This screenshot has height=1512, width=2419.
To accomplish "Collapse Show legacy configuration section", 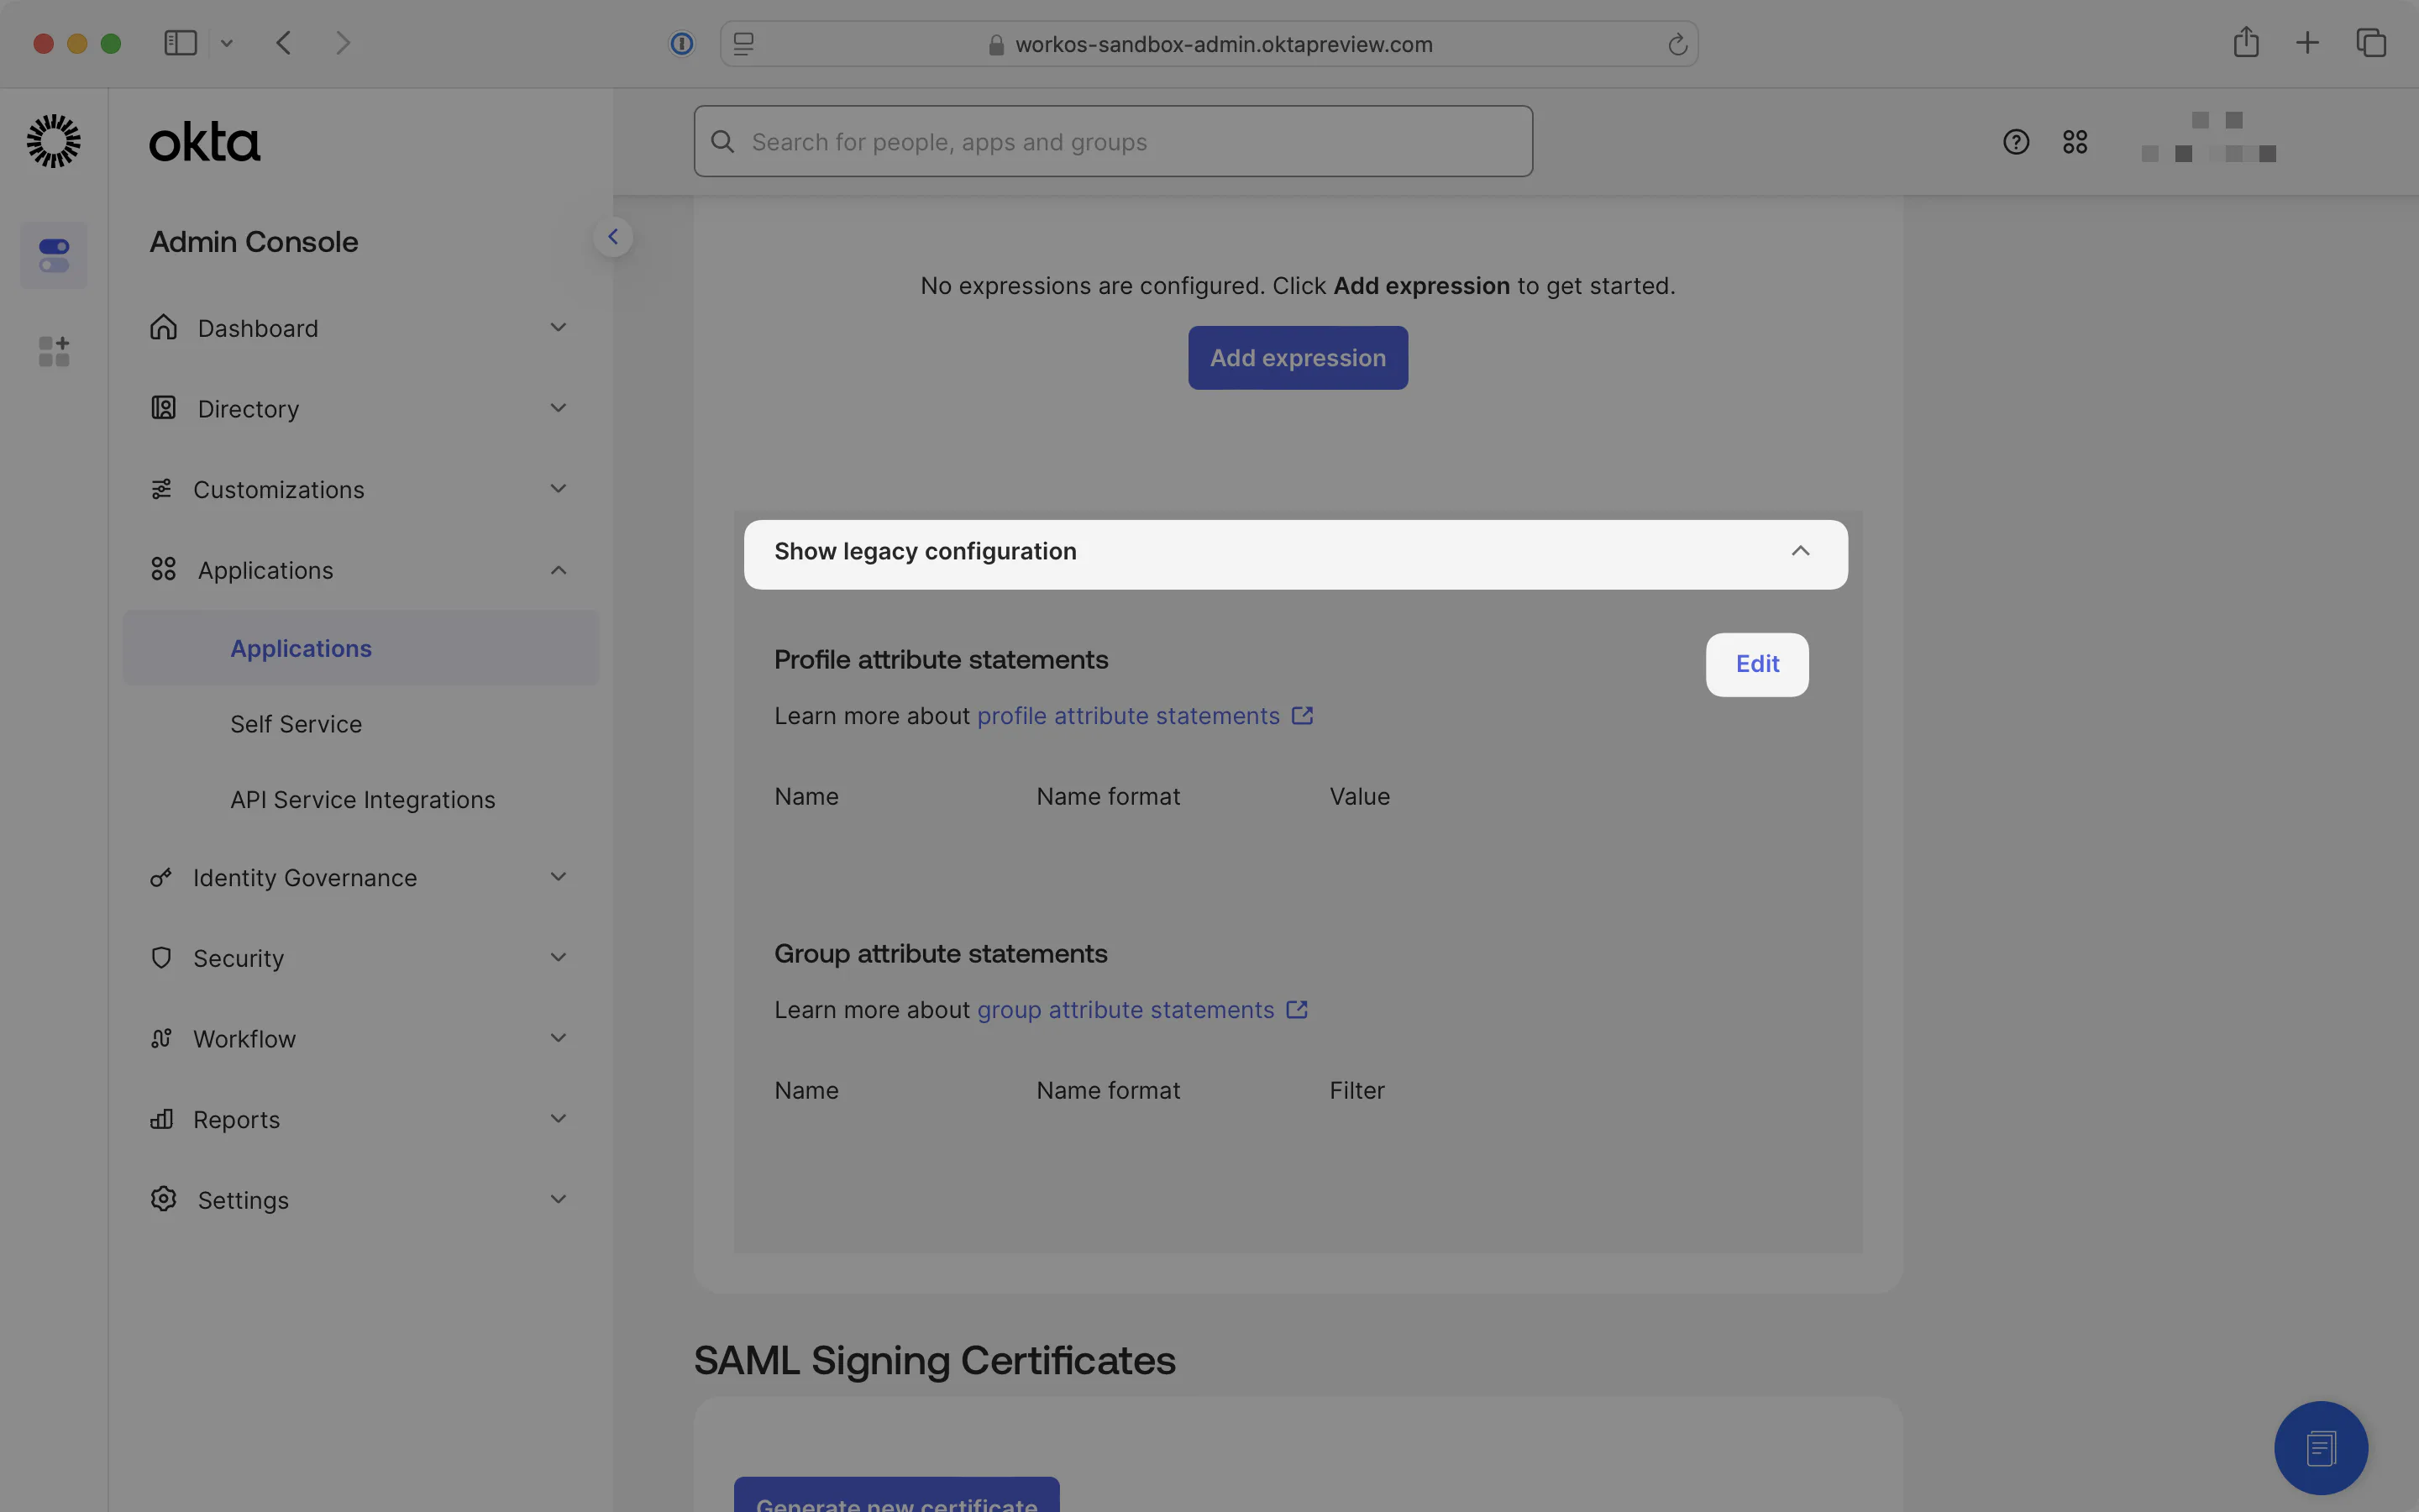I will [1295, 554].
